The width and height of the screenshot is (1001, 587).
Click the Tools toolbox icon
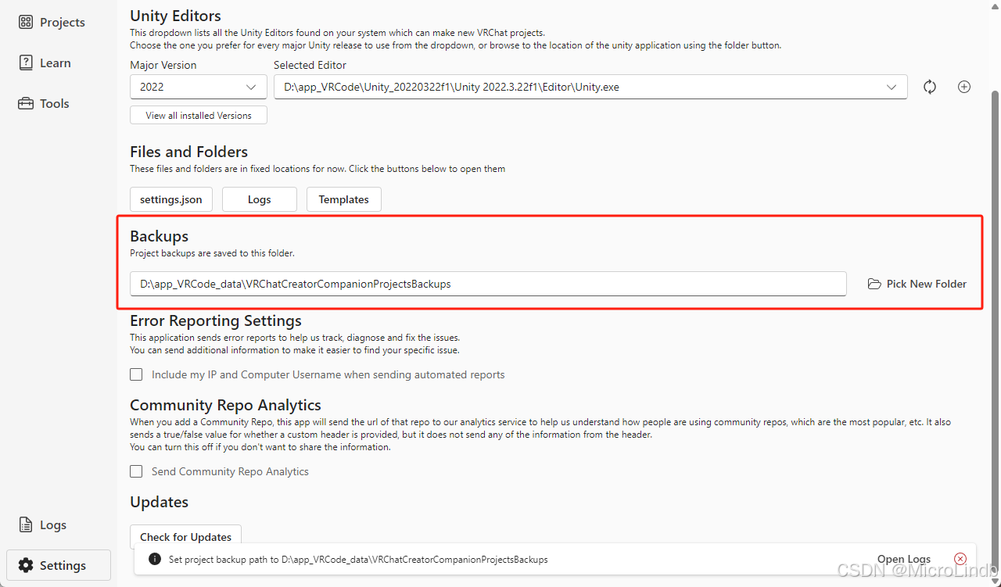point(26,103)
